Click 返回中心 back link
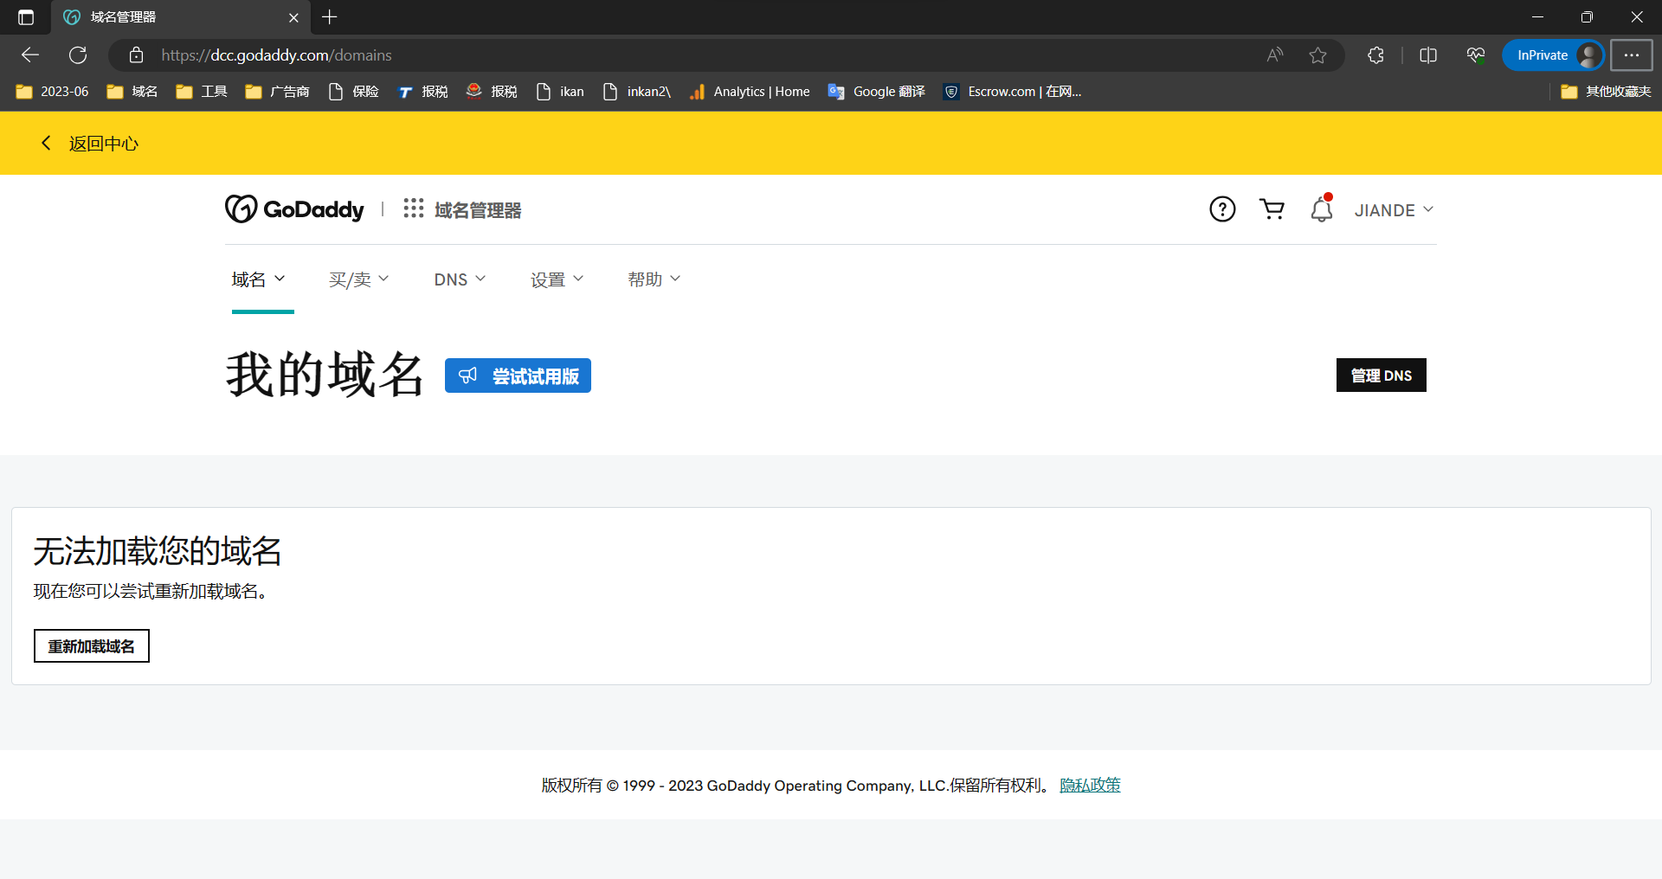 90,144
